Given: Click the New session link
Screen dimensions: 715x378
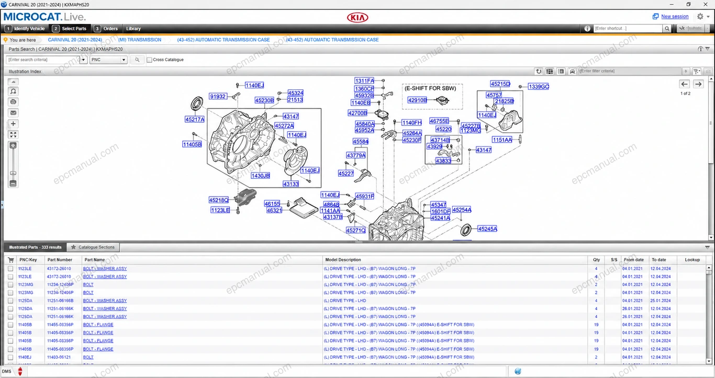Looking at the screenshot, I should [675, 17].
